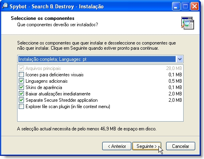
Task: Click 'Que componentes deverão ser instalados?' subtitle
Action: tap(57, 25)
